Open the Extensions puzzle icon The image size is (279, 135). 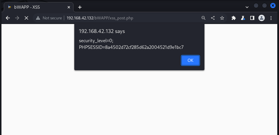[x=234, y=18]
